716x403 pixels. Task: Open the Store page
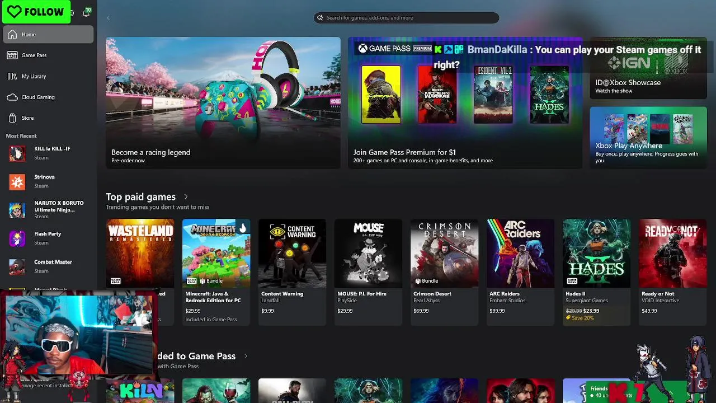[48, 118]
